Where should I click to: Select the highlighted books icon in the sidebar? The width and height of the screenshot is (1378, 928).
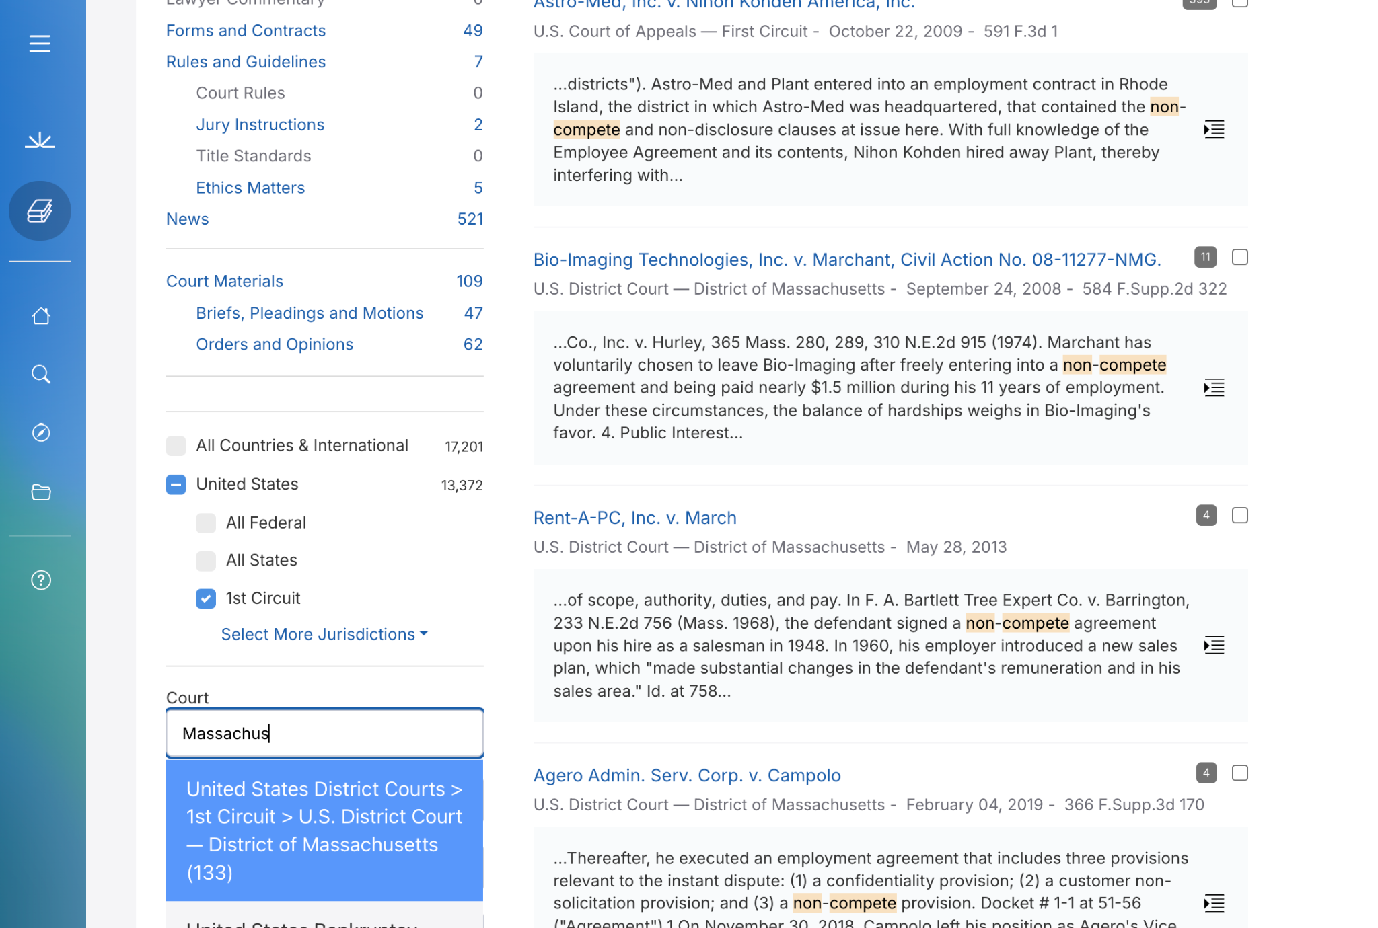[x=40, y=210]
